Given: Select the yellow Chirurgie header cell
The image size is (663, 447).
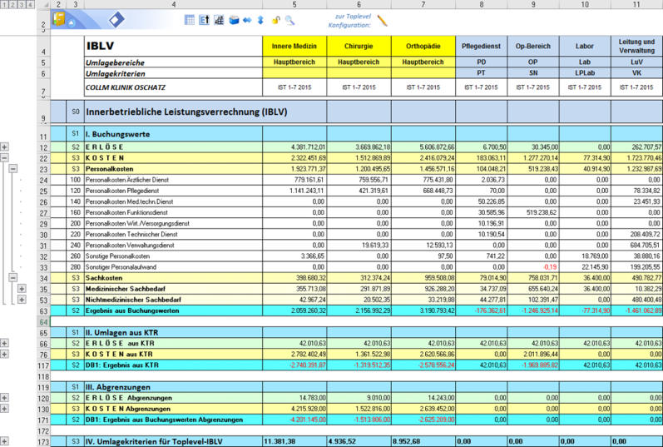Looking at the screenshot, I should (359, 47).
